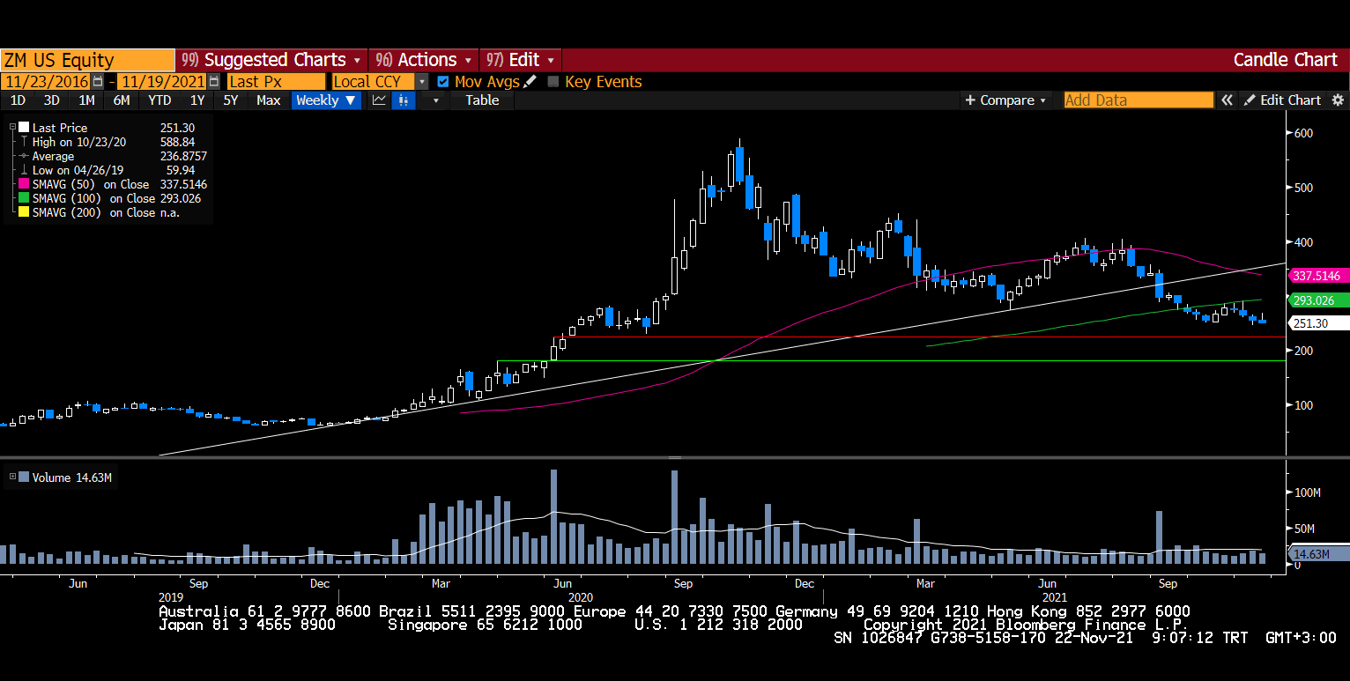This screenshot has height=681, width=1350.
Task: Click the chart/volume pane divider handle
Action: pos(675,458)
